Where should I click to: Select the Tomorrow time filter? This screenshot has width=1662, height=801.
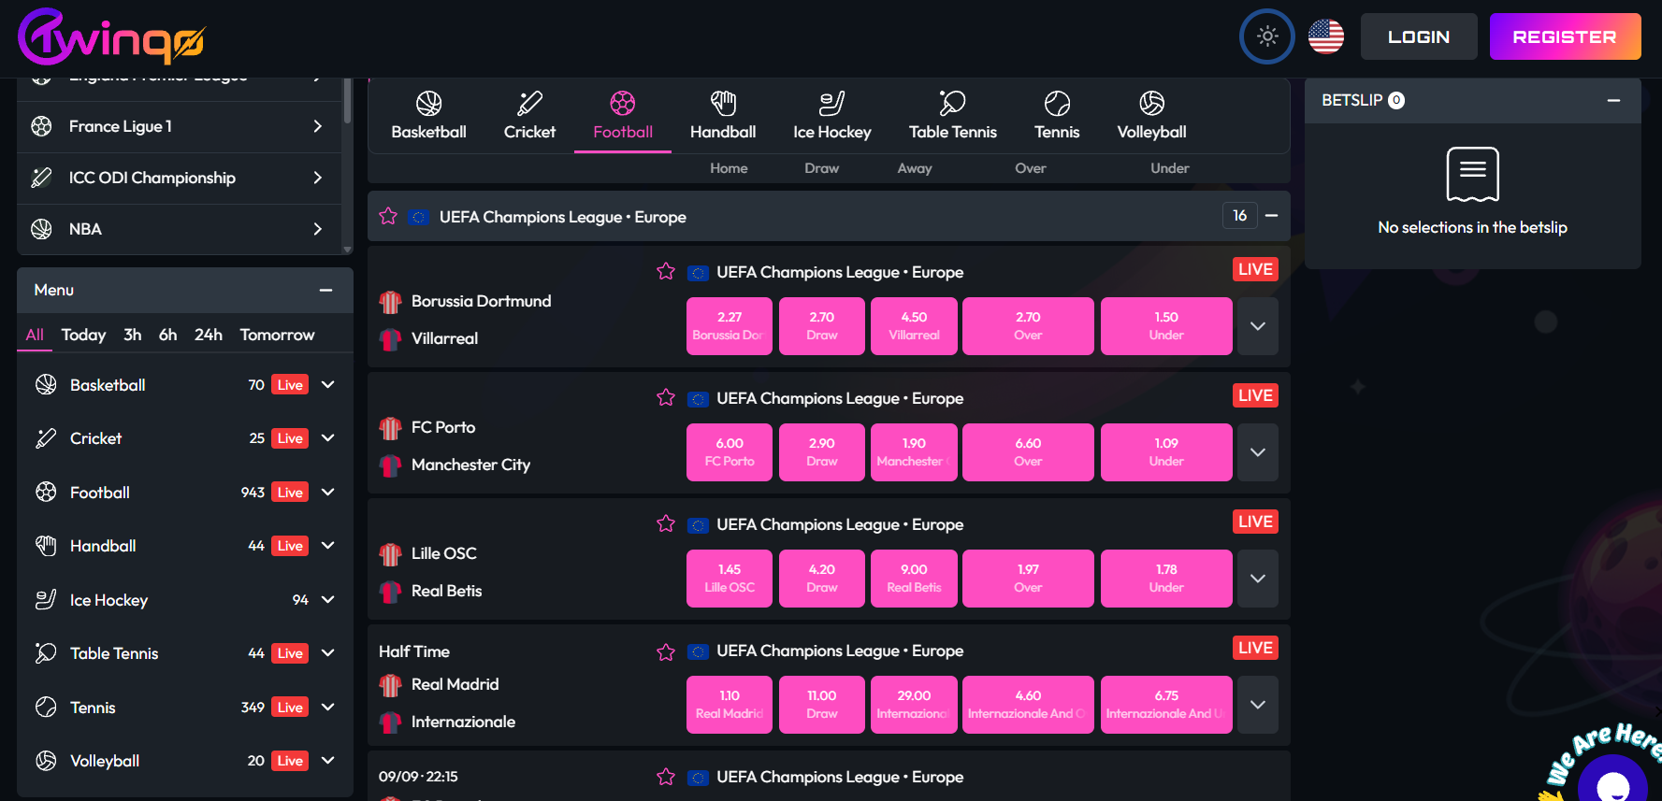pyautogui.click(x=277, y=335)
